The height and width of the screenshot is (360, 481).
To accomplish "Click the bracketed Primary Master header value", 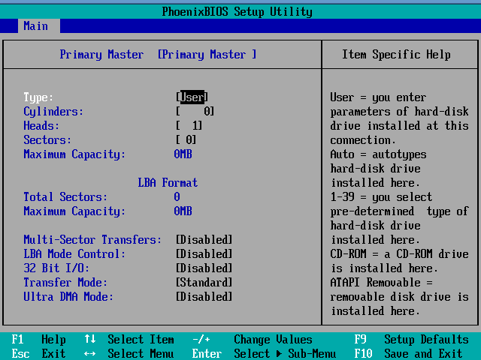I will point(207,55).
